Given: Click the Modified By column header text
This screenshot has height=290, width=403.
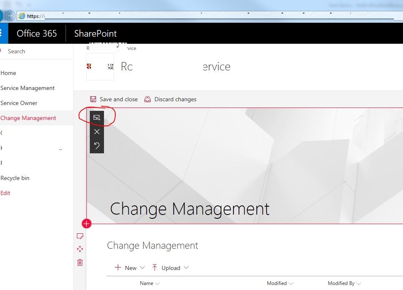Looking at the screenshot, I should [341, 283].
